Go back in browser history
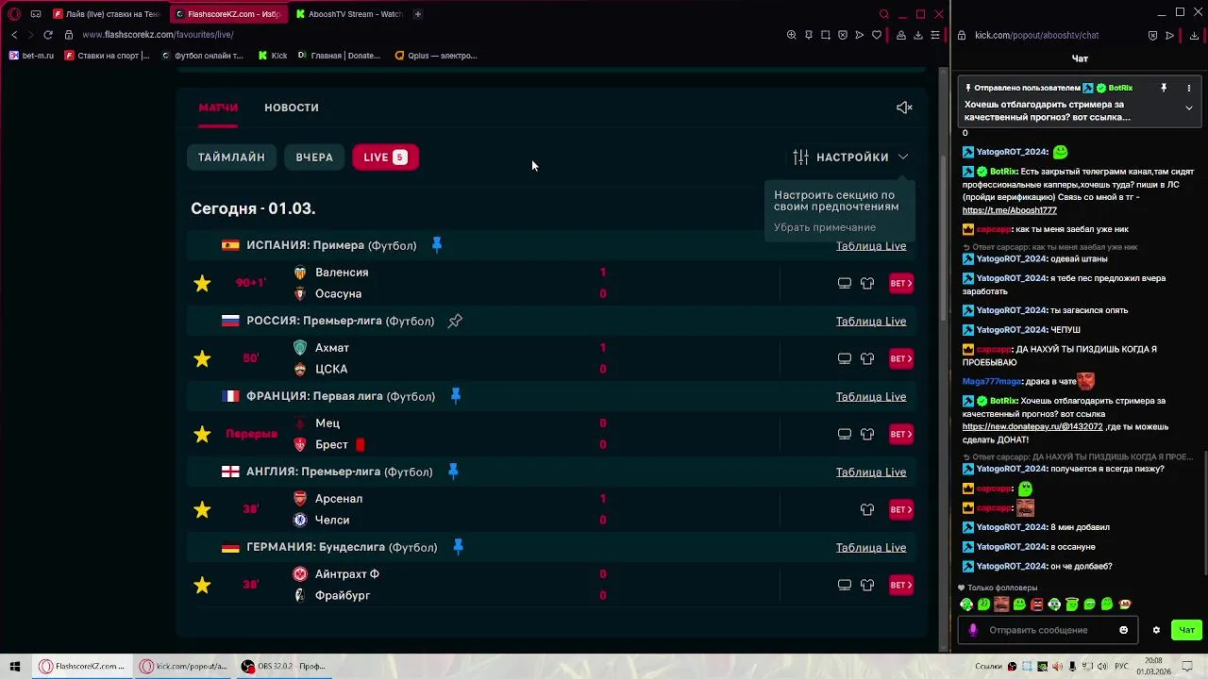This screenshot has height=679, width=1208. pyautogui.click(x=13, y=35)
